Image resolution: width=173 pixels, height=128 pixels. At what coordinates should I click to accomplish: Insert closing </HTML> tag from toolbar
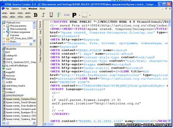click(5, 17)
